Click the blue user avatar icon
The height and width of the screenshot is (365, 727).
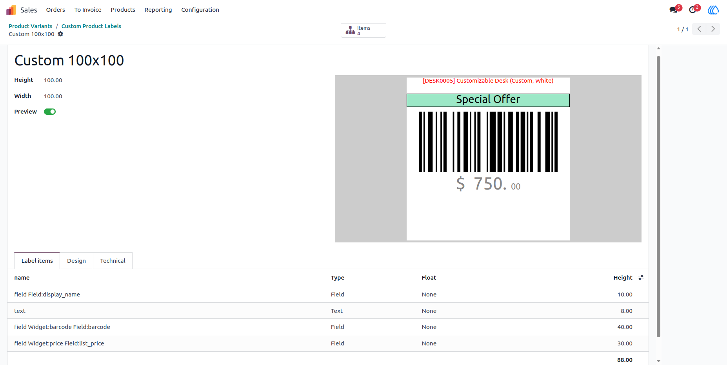(713, 10)
